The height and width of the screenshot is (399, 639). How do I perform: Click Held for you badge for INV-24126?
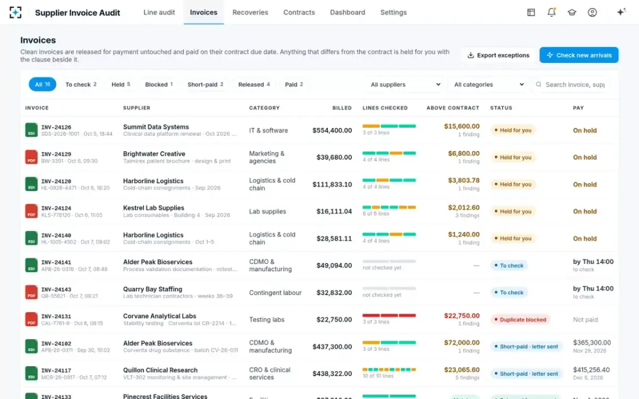coord(513,130)
